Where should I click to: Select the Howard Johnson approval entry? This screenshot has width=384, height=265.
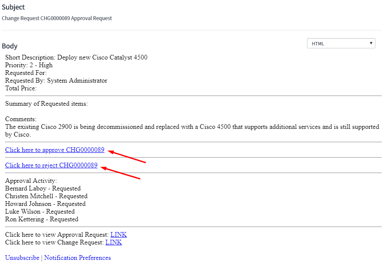point(45,204)
